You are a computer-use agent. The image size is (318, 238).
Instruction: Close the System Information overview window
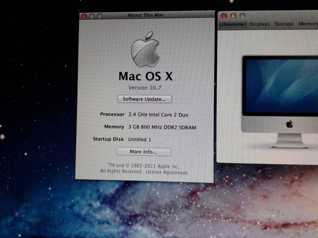224,16
